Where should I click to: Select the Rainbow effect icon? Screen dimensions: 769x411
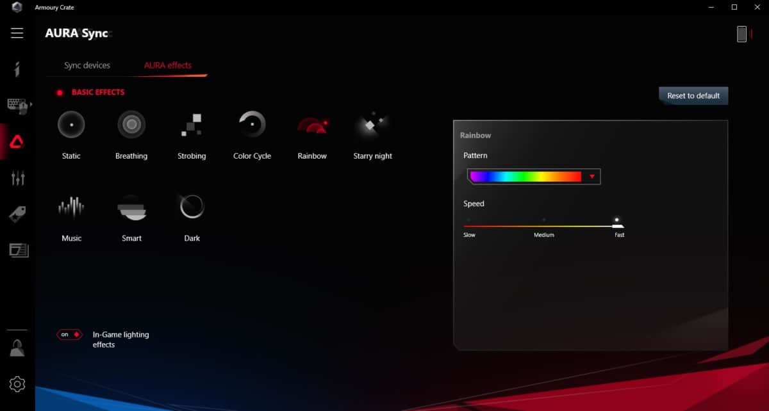tap(312, 125)
